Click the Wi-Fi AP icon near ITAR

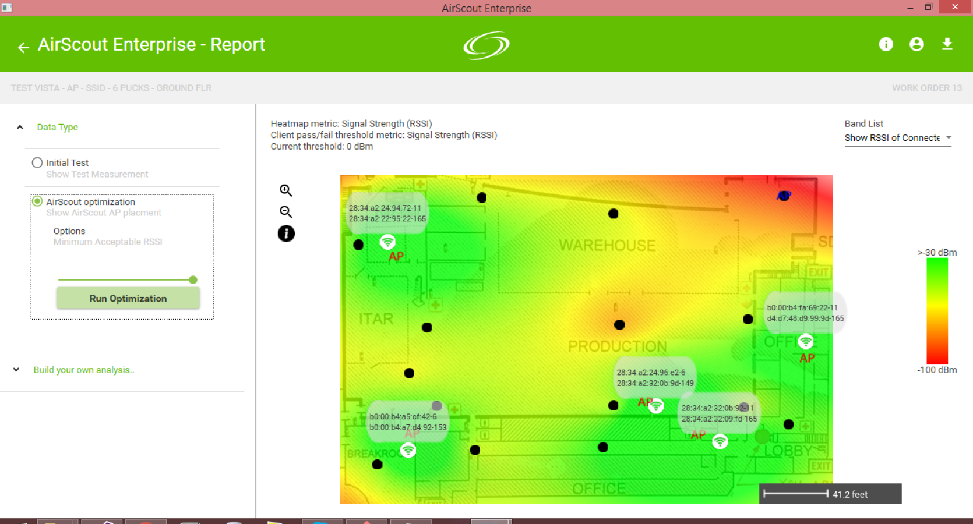387,242
